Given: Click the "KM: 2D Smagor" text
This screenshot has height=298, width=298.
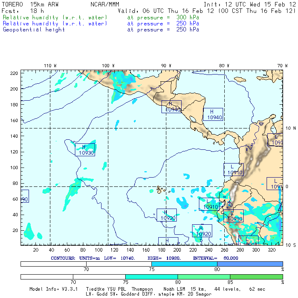Looking at the screenshot, I should pos(194,294).
